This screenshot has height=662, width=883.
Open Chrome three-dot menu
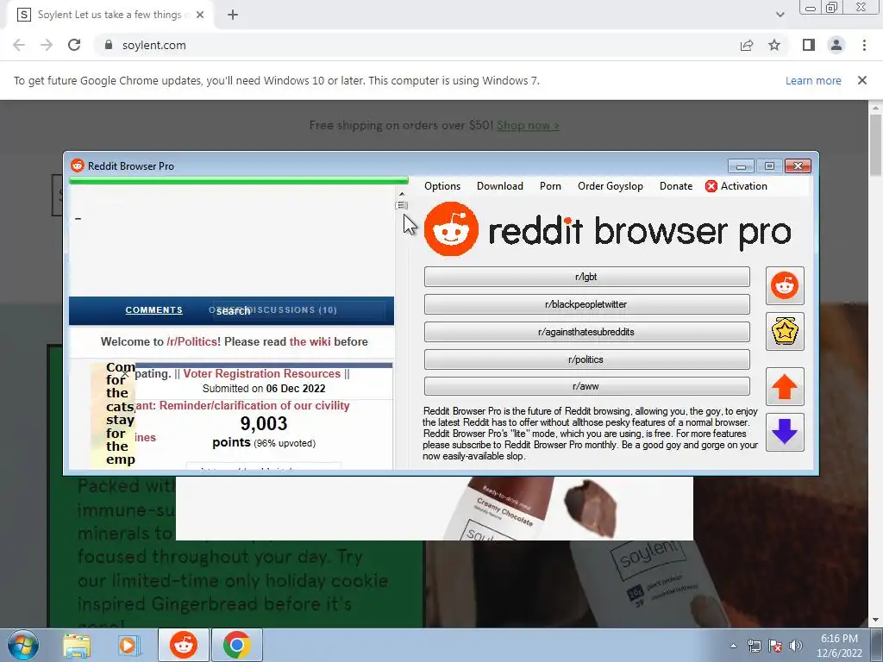(x=864, y=45)
